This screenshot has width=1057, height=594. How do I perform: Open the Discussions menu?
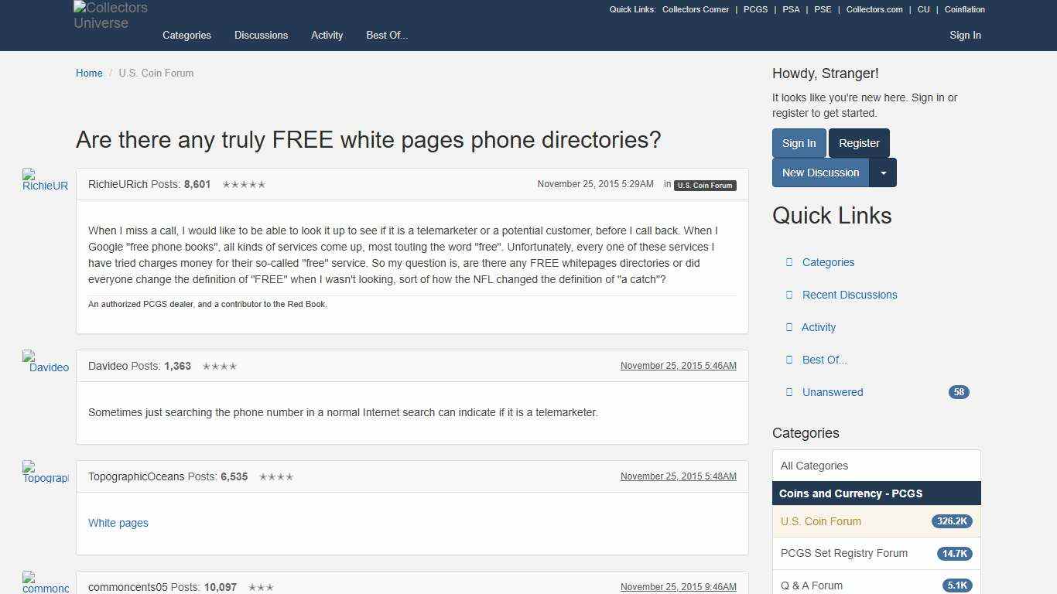(x=261, y=35)
